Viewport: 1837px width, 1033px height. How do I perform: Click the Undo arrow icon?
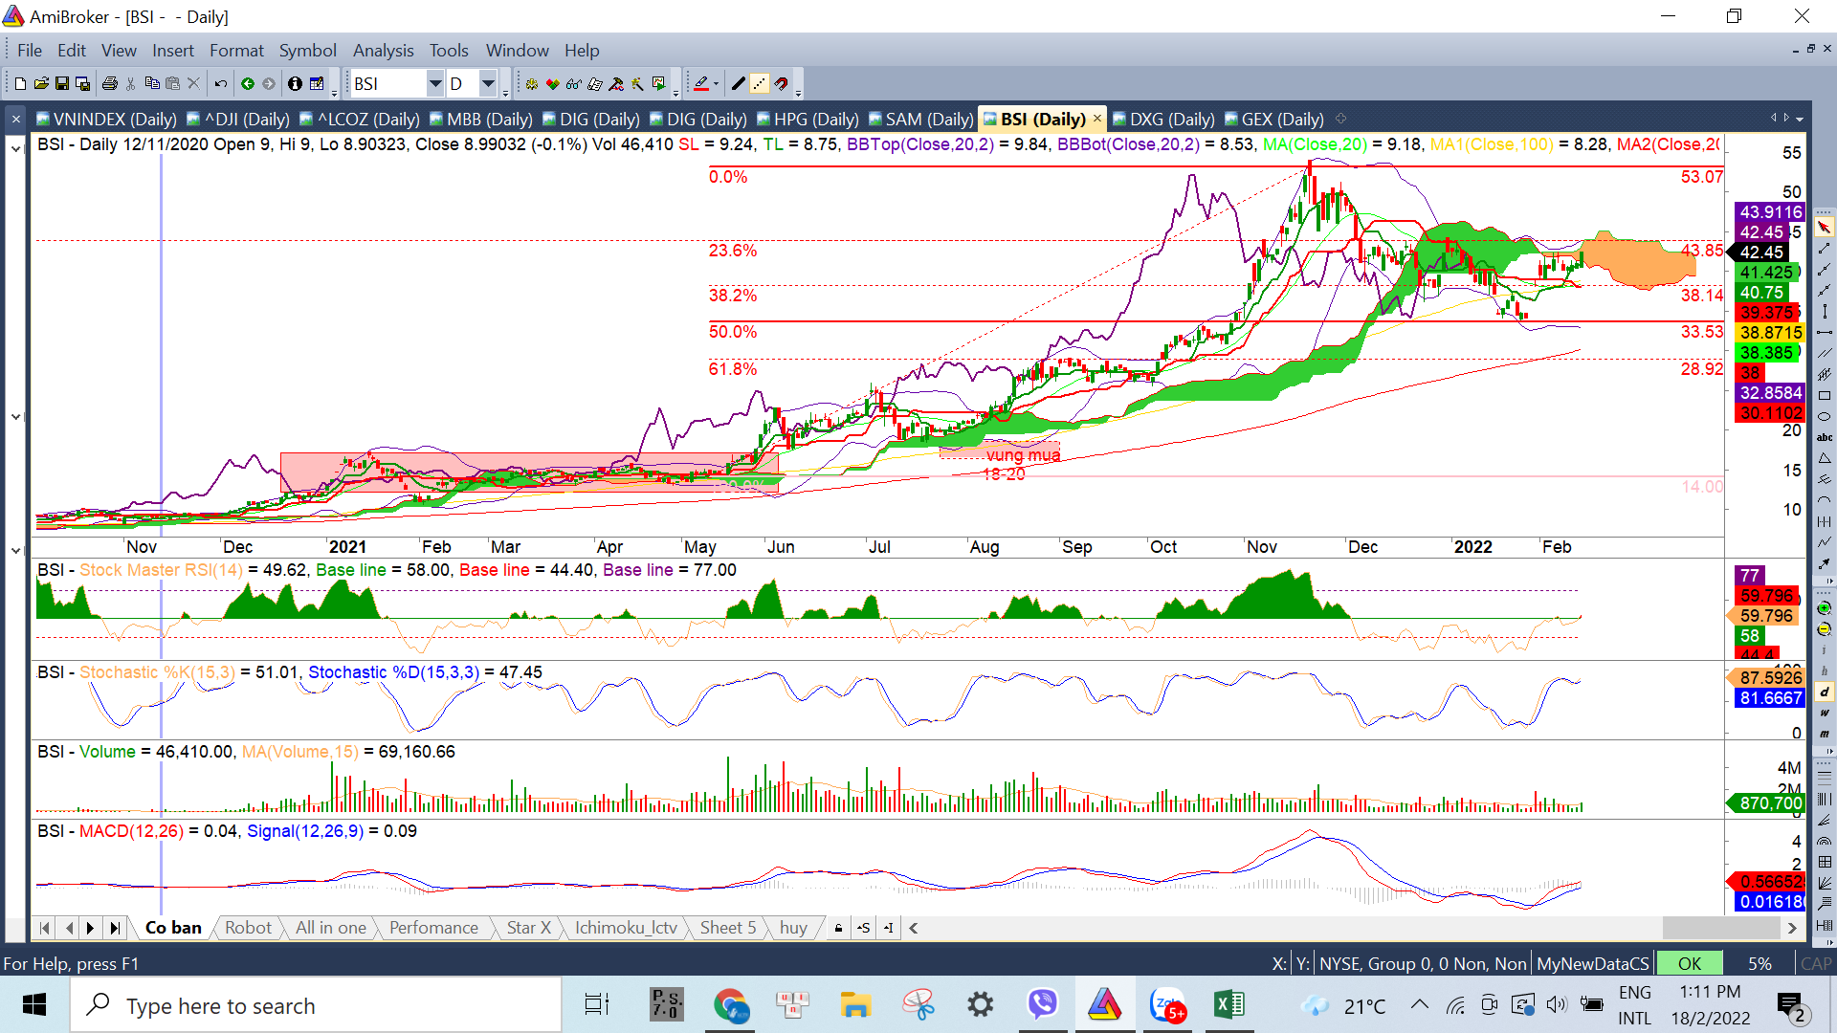point(221,84)
